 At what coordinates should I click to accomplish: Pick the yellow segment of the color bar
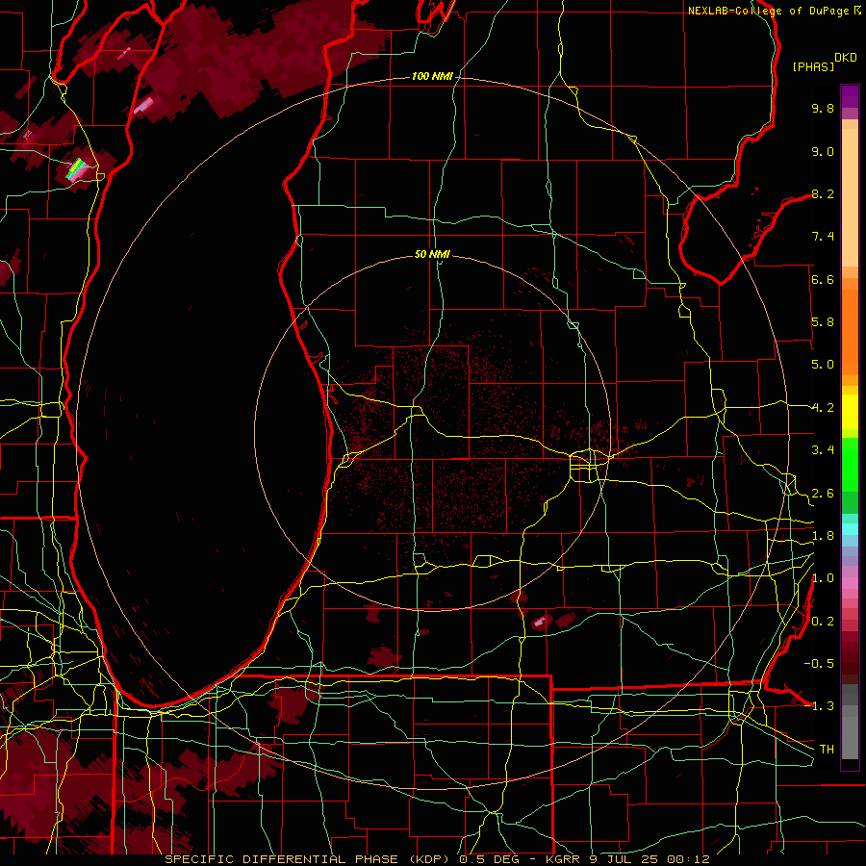(850, 412)
